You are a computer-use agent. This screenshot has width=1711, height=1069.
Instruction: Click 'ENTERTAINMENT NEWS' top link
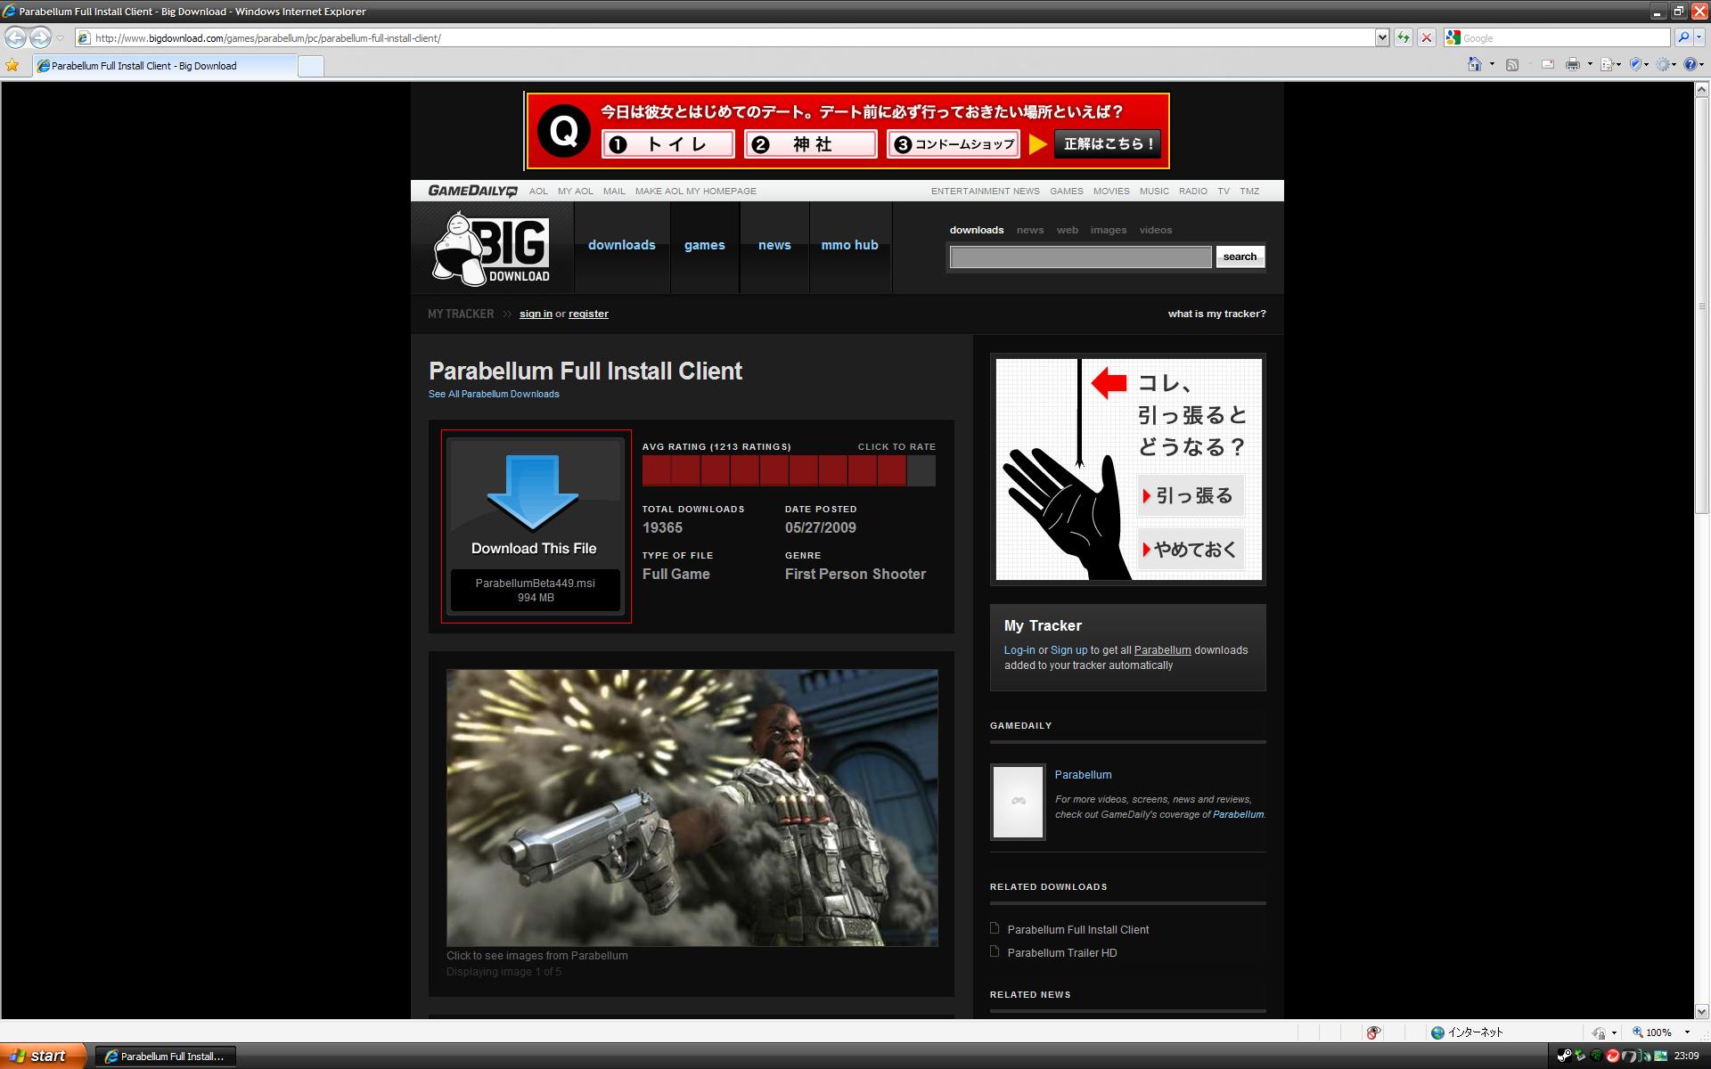point(985,192)
